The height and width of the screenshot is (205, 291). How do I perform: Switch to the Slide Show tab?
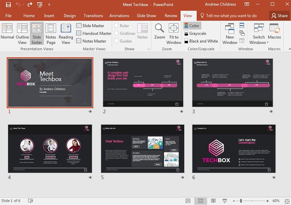pos(146,16)
